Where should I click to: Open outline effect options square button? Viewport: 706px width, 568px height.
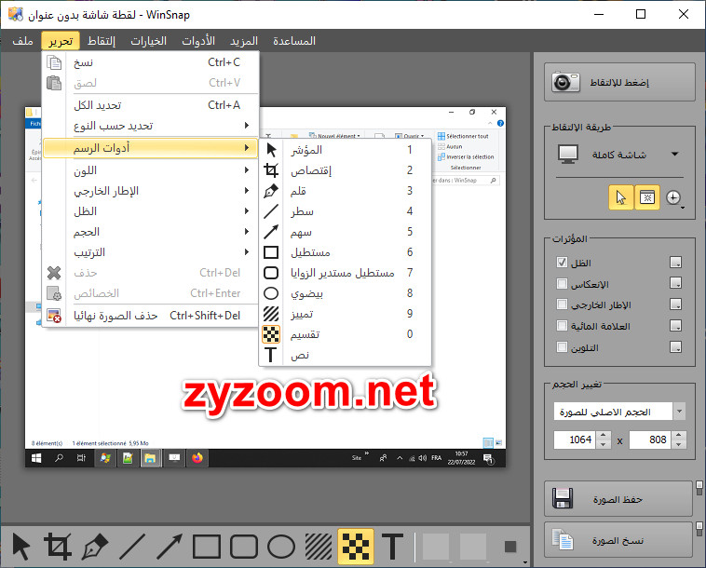(675, 304)
